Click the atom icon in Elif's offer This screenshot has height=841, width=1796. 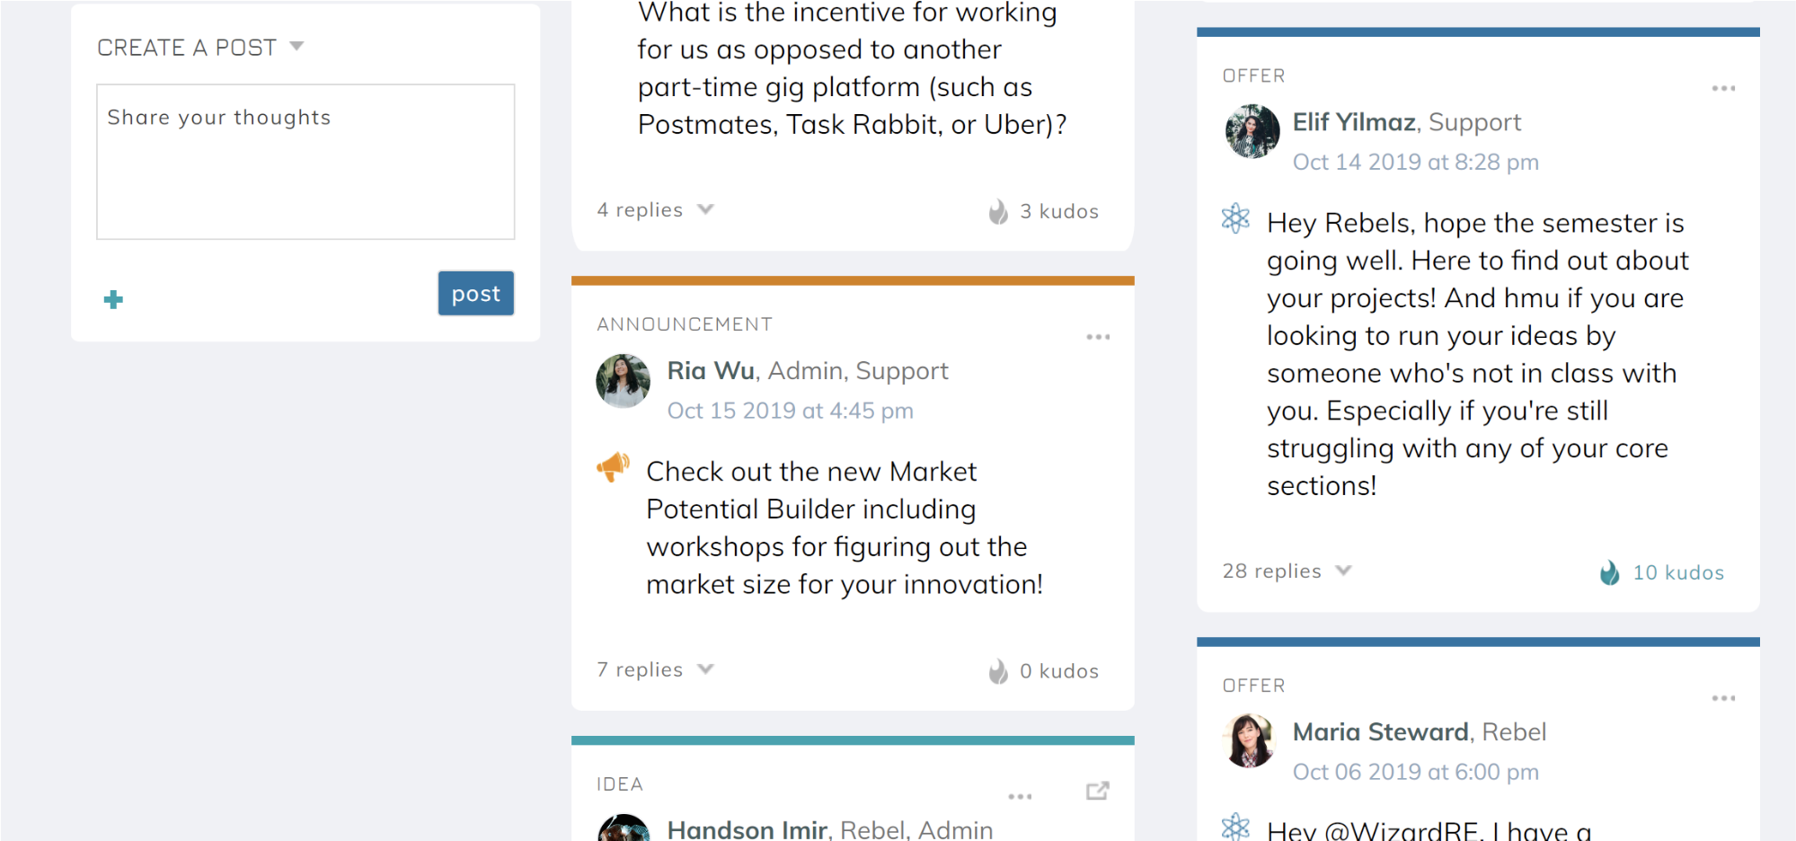1236,218
